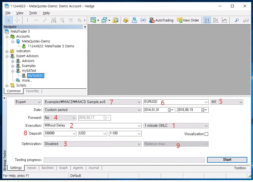Switch to the Inputs tab
The width and height of the screenshot is (253, 182).
point(32,168)
